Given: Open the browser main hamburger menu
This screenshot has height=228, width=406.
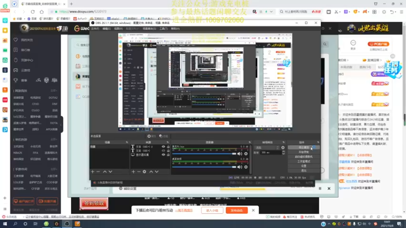Looking at the screenshot, I should pos(401,12).
